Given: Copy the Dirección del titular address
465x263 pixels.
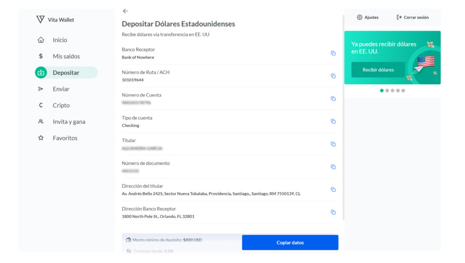Looking at the screenshot, I should pyautogui.click(x=333, y=190).
